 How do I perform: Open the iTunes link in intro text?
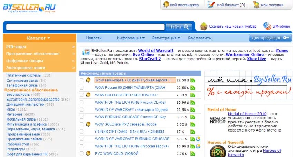(x=282, y=51)
